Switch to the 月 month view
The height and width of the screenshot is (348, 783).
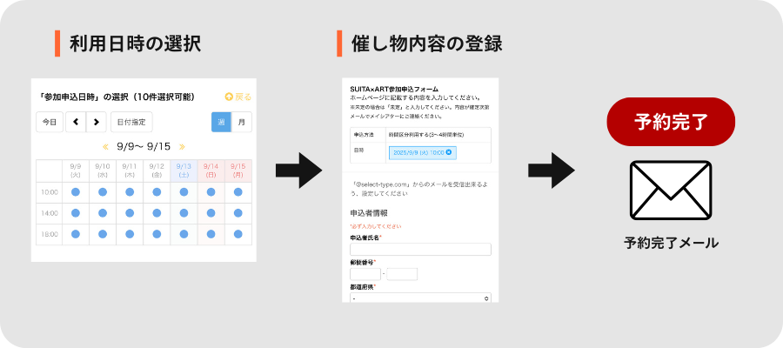[241, 122]
